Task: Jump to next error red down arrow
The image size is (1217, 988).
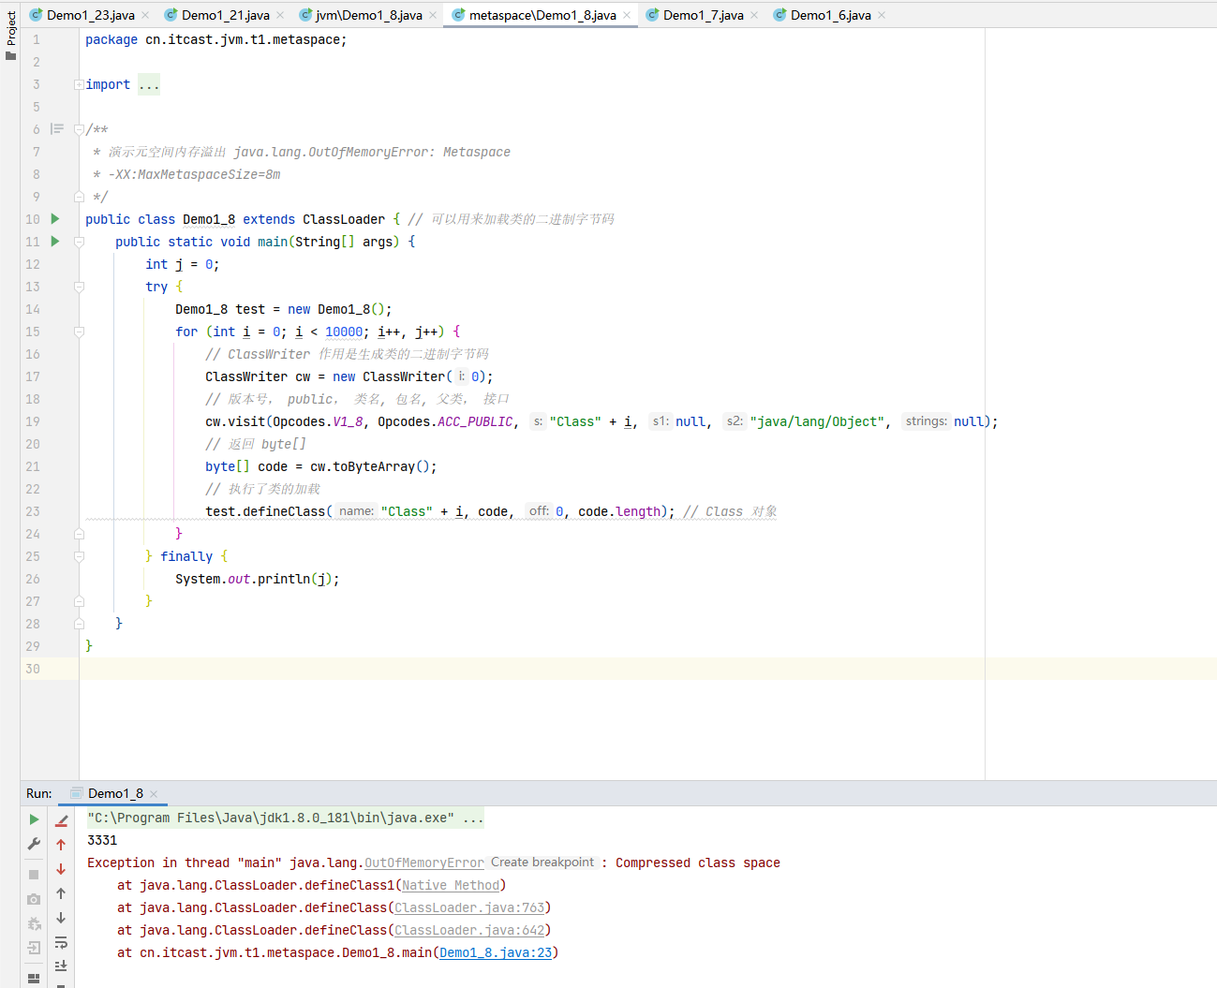Action: 61,869
